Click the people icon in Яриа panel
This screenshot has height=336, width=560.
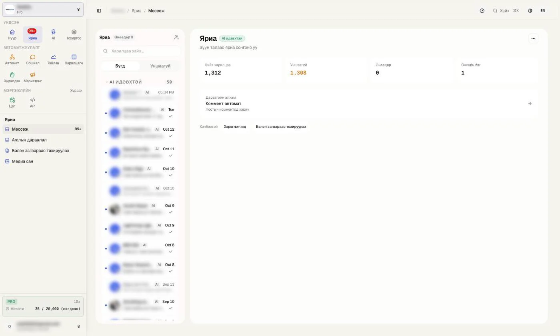point(176,37)
